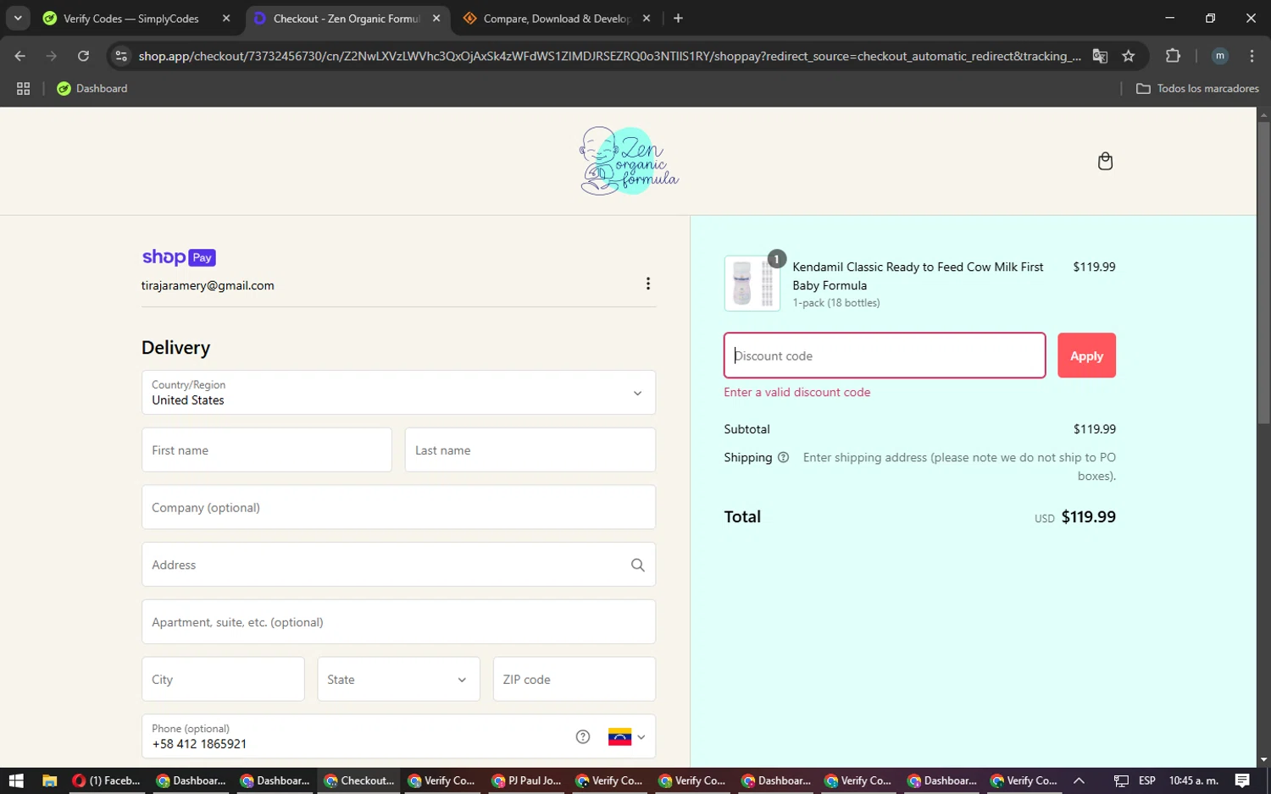The height and width of the screenshot is (794, 1271).
Task: Open the tab search dropdown arrow
Action: coord(18,18)
